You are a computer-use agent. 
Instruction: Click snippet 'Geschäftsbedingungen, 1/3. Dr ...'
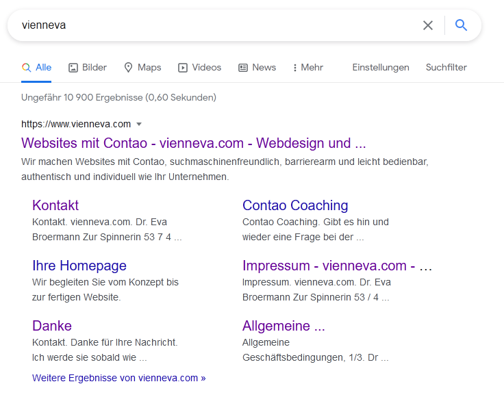(315, 357)
